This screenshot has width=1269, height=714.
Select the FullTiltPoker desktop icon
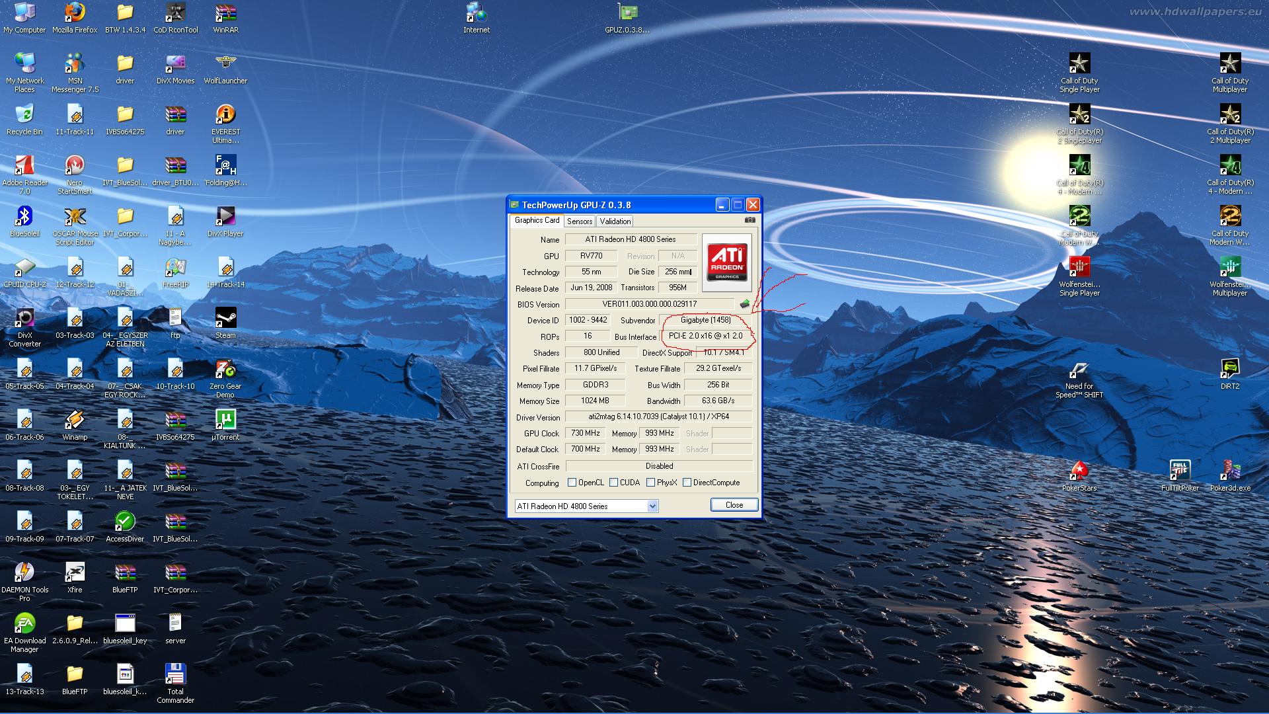pos(1180,476)
